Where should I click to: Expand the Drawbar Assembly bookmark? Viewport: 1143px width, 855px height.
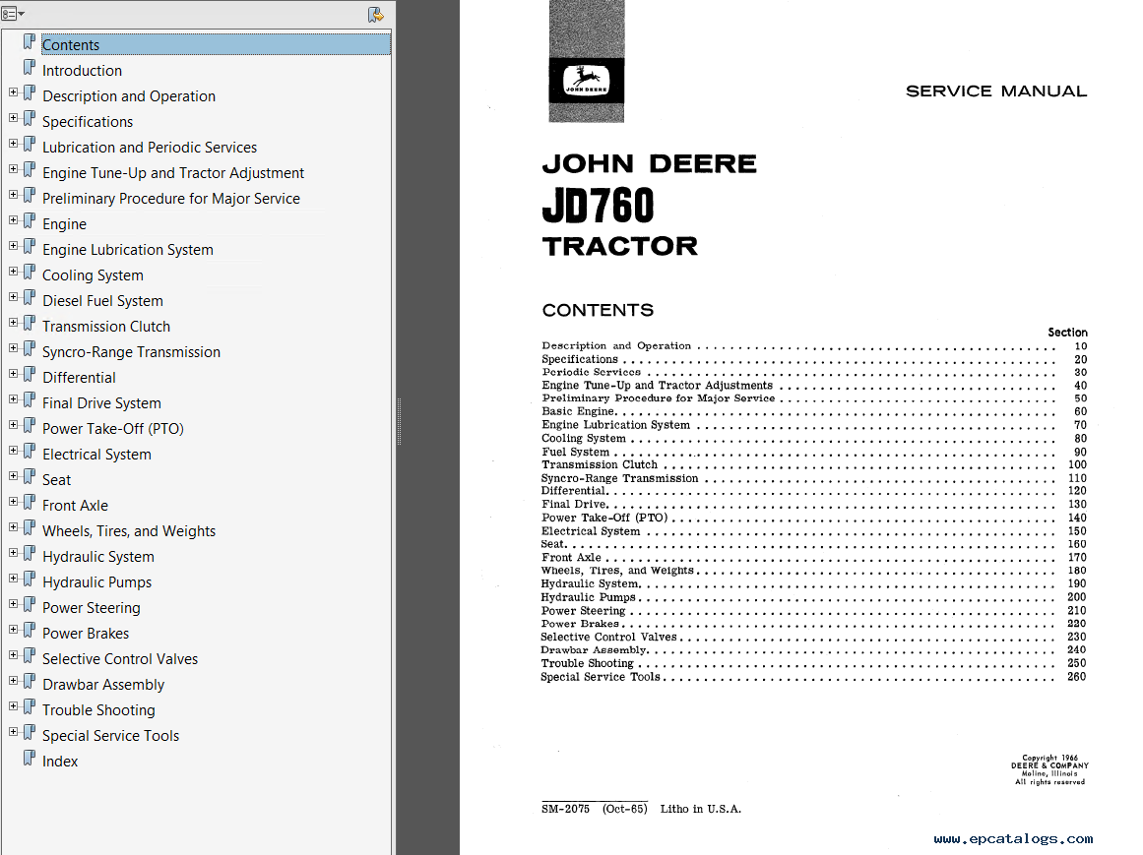tap(13, 681)
